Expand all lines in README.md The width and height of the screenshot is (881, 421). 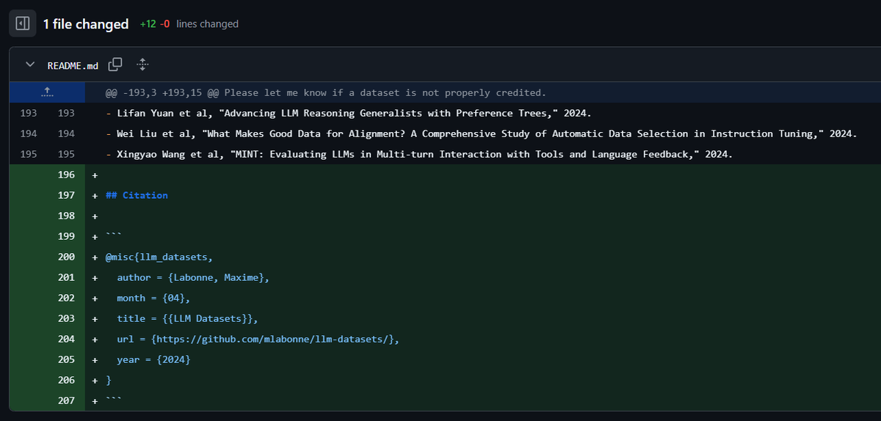click(143, 65)
